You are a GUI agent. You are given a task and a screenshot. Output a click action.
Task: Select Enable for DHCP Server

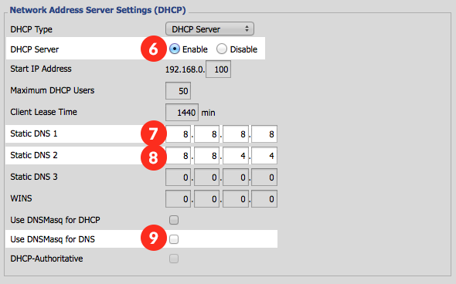pyautogui.click(x=175, y=49)
